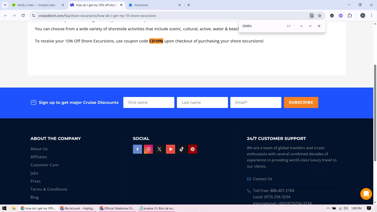Open Instagram social icon in footer
This screenshot has width=377, height=212.
point(148,149)
